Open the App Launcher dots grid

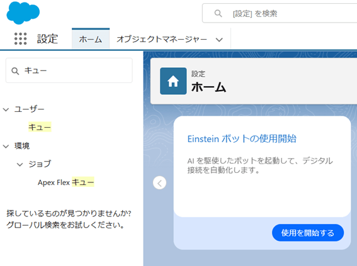[21, 38]
